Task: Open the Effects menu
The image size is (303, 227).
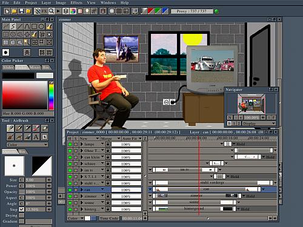Action: pos(76,2)
